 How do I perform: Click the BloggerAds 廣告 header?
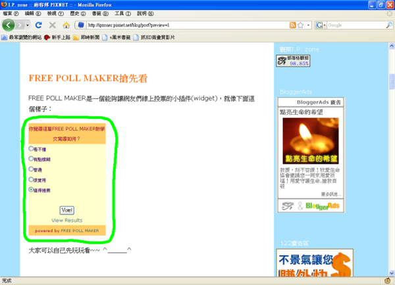[311, 102]
